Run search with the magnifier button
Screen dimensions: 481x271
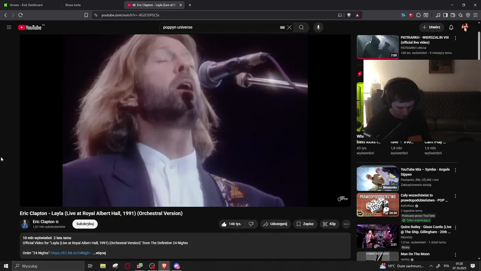click(301, 27)
